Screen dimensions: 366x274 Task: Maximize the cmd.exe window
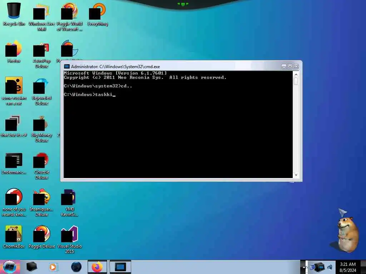click(x=290, y=67)
